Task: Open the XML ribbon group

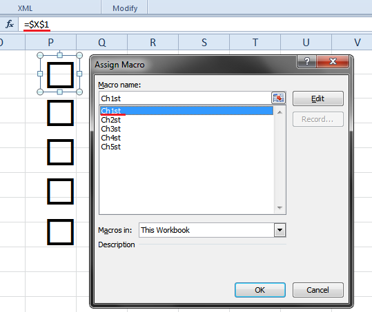Action: click(25, 8)
